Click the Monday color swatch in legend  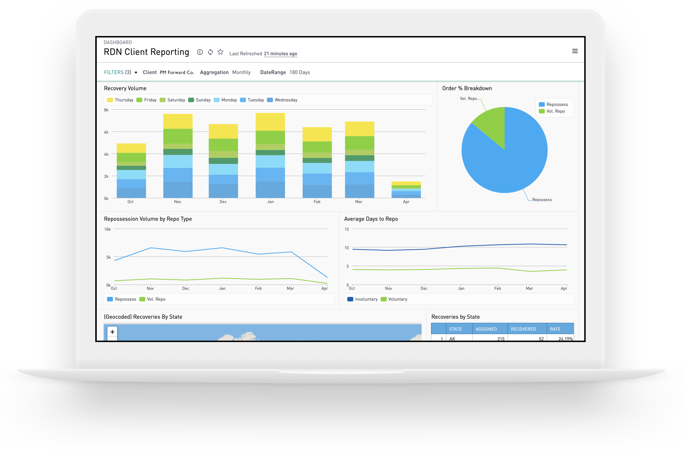pos(216,100)
